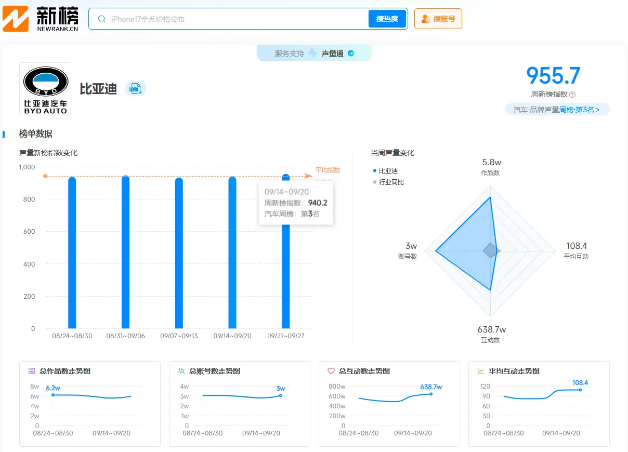Screen dimensions: 628x452
Task: Click the help icon beside 周新榜指数
Action: click(x=572, y=95)
